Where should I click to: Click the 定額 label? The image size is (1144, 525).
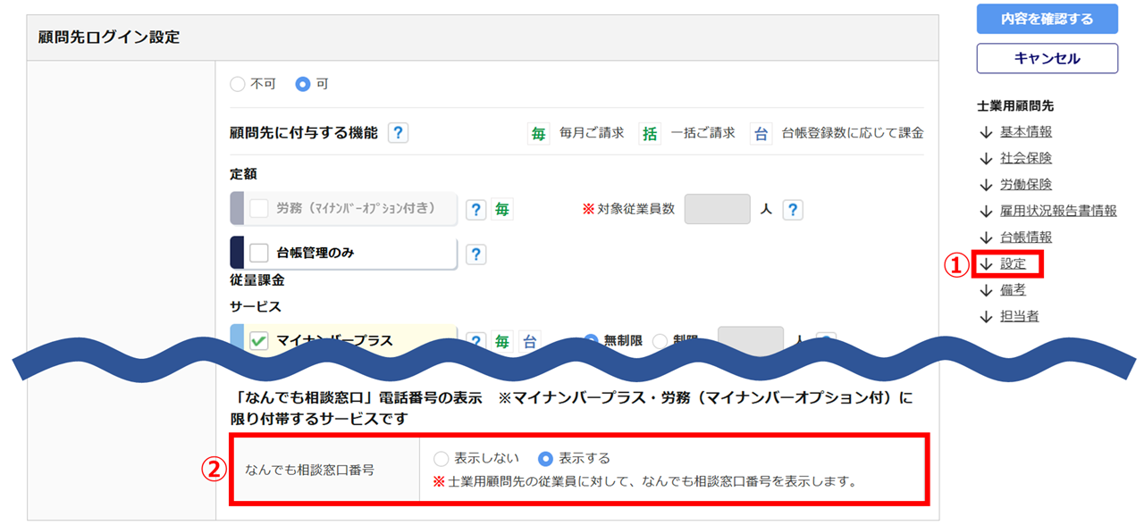click(243, 173)
